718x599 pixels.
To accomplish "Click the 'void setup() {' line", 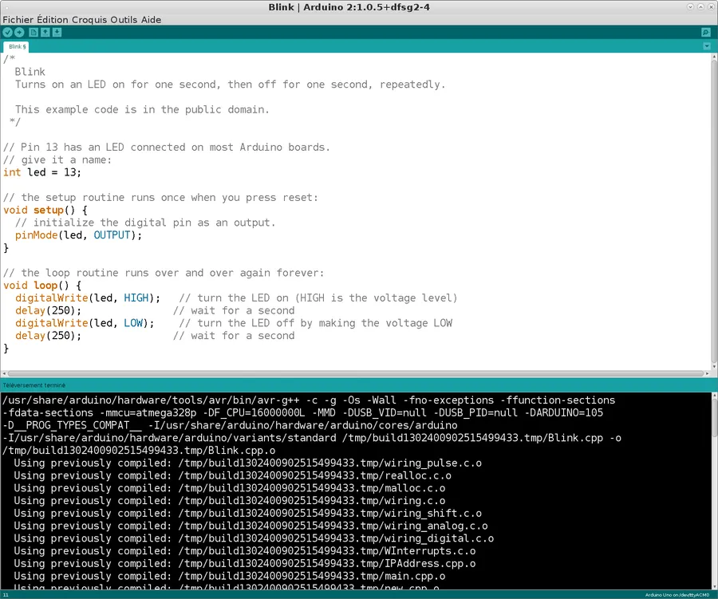I will point(45,211).
